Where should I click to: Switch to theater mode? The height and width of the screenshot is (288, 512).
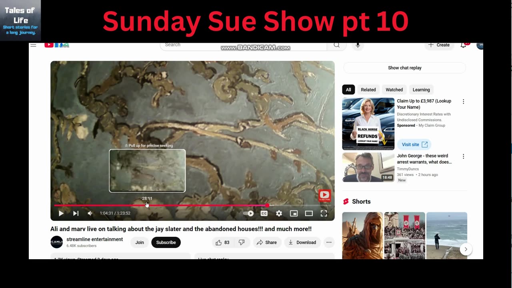309,214
